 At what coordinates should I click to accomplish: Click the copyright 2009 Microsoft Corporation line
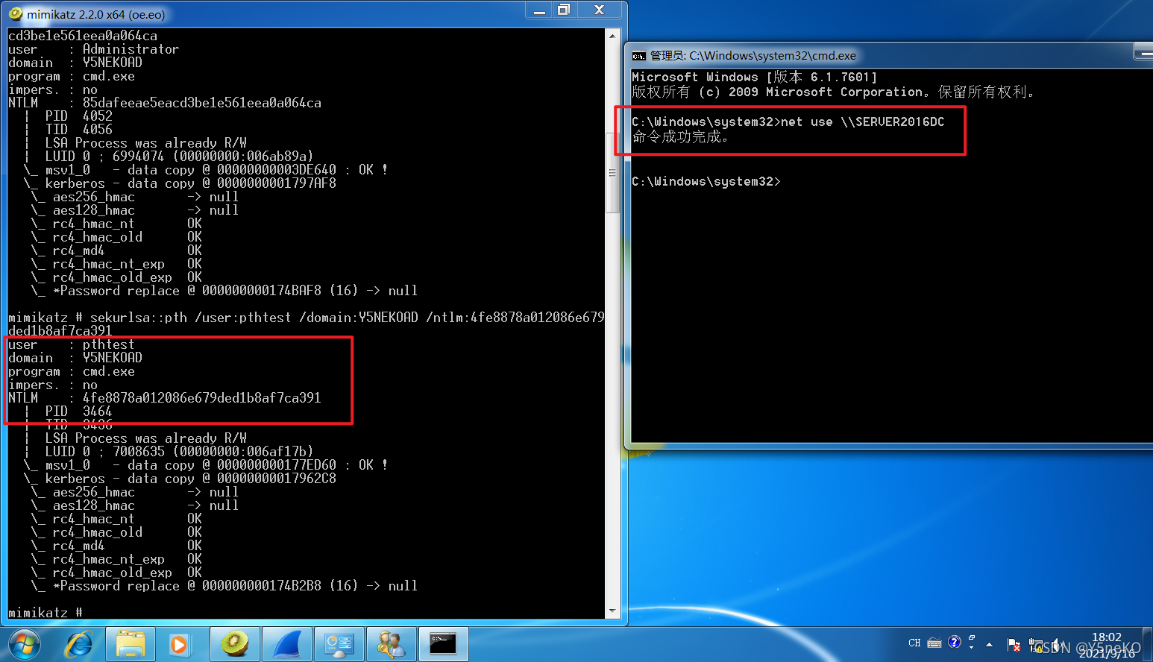coord(833,92)
